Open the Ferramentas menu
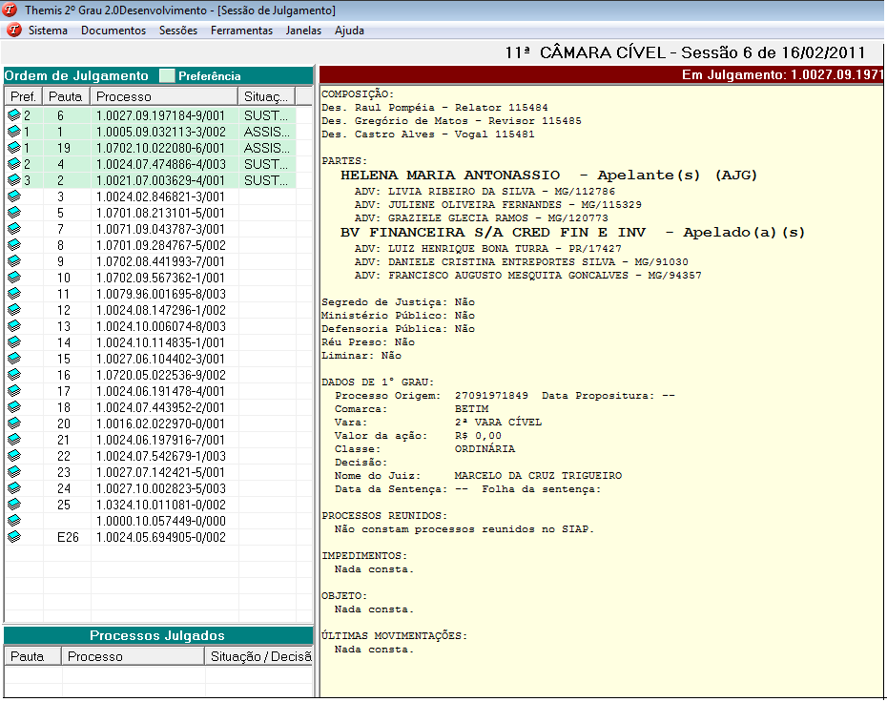This screenshot has height=702, width=887. 241,31
